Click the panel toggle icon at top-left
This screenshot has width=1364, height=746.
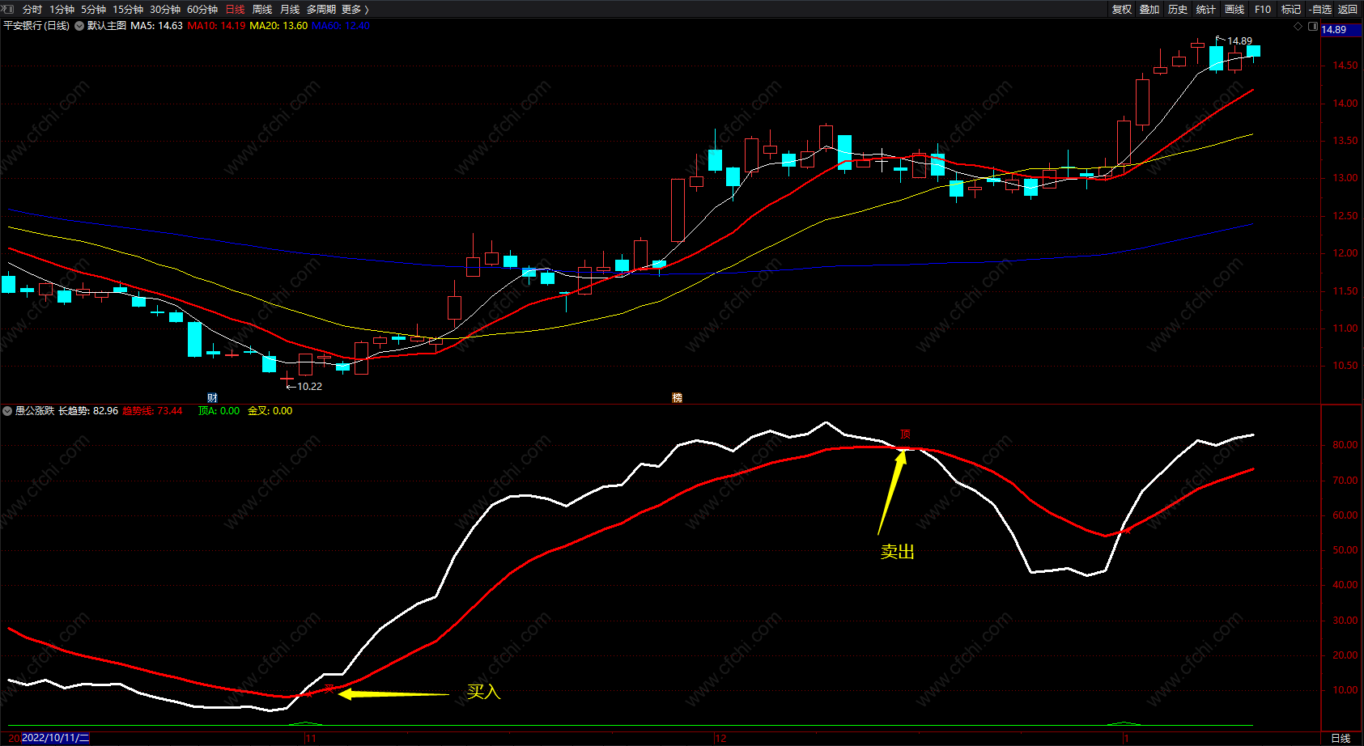(x=8, y=9)
